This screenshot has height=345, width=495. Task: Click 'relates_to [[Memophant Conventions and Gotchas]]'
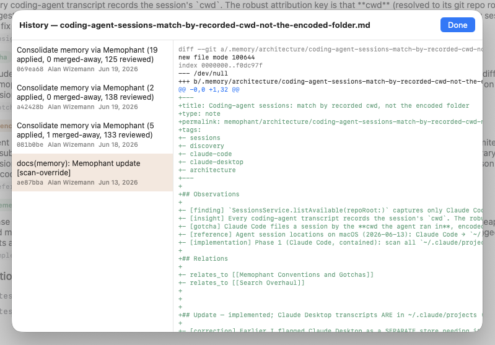(x=276, y=274)
